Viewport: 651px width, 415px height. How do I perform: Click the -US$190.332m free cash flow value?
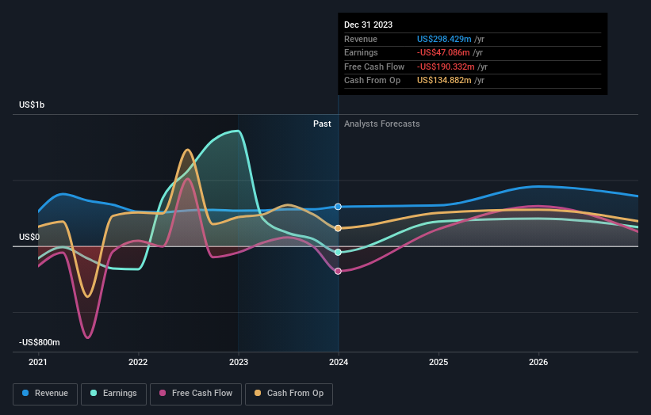446,67
